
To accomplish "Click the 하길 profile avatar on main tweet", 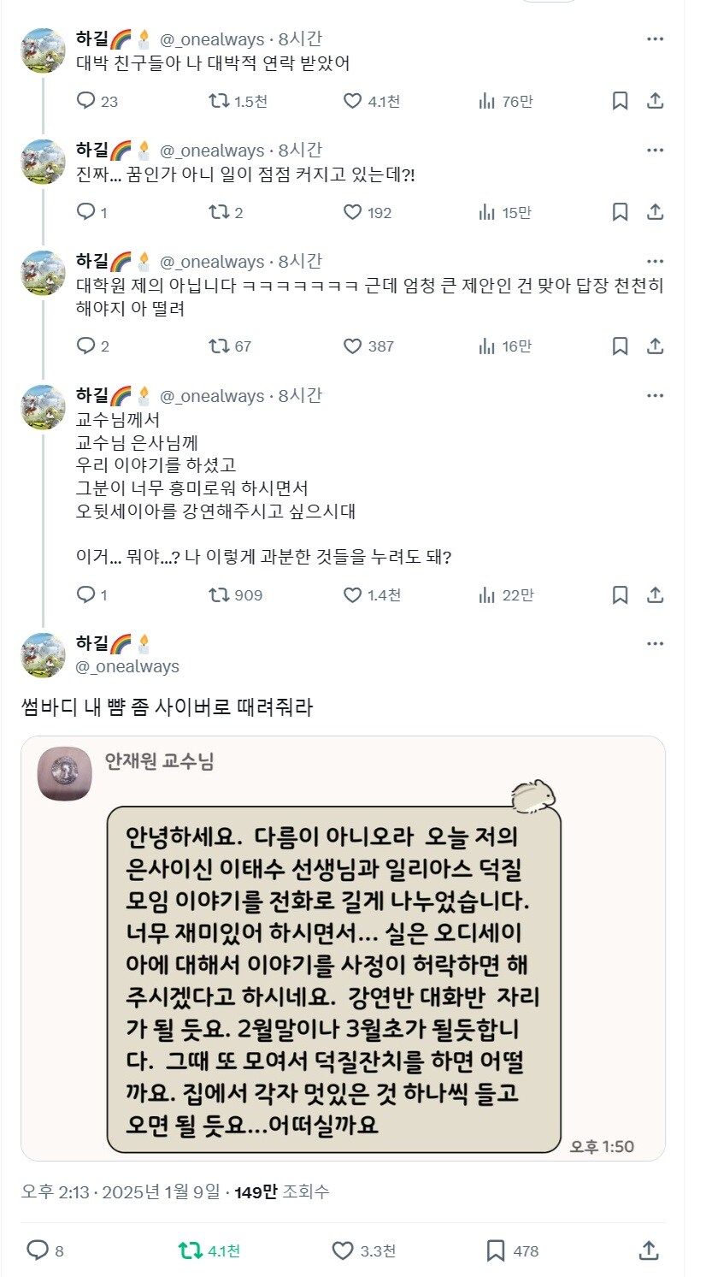I will tap(43, 655).
